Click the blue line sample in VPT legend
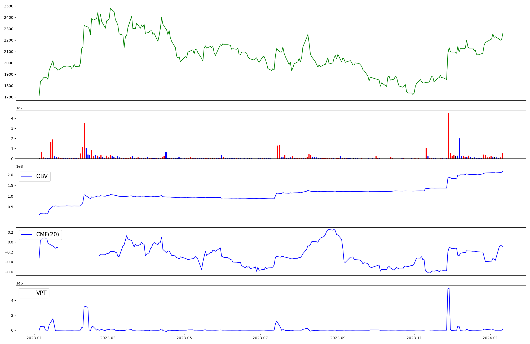The height and width of the screenshot is (344, 530). point(26,293)
